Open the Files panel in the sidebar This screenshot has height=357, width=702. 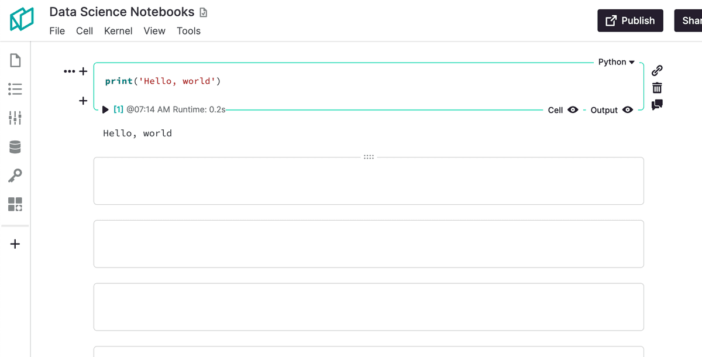pyautogui.click(x=15, y=60)
